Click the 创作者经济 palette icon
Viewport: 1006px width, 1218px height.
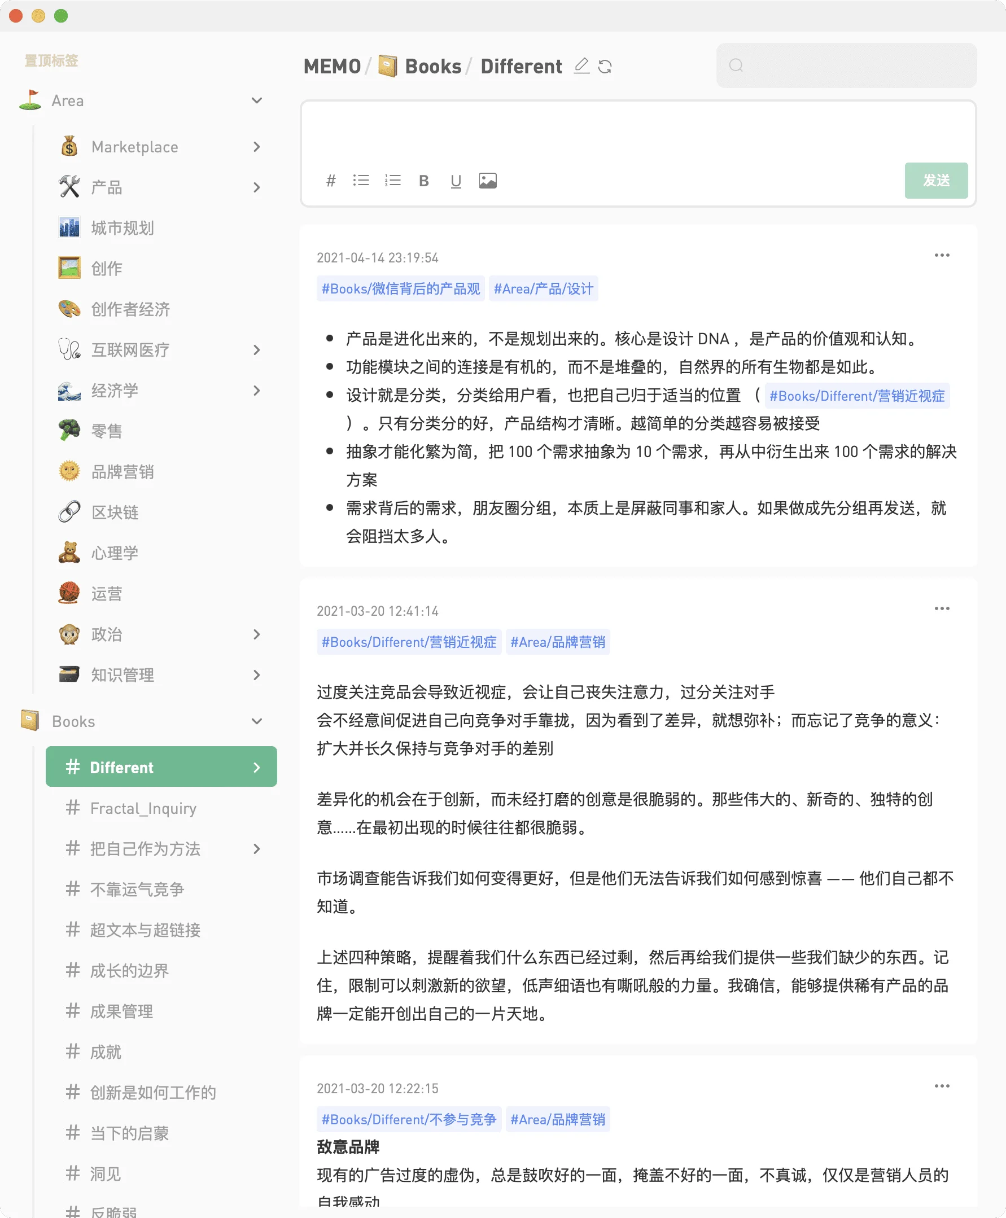point(69,308)
